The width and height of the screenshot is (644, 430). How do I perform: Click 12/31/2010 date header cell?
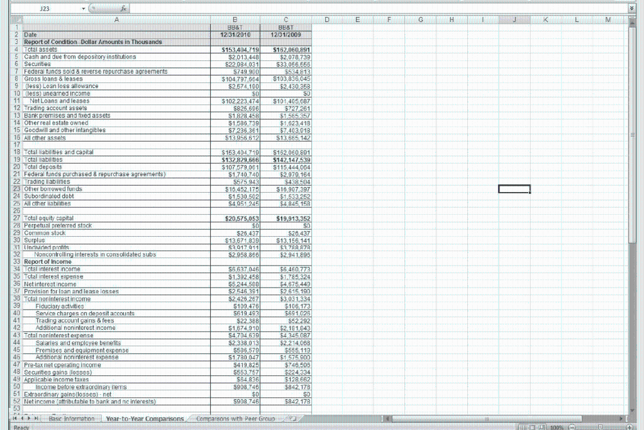coord(235,35)
